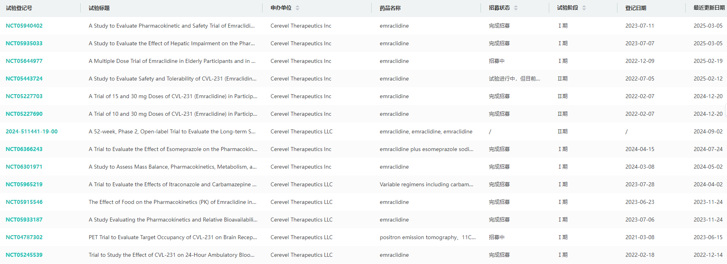
Task: Open trial NCT05933187
Action: click(x=24, y=220)
